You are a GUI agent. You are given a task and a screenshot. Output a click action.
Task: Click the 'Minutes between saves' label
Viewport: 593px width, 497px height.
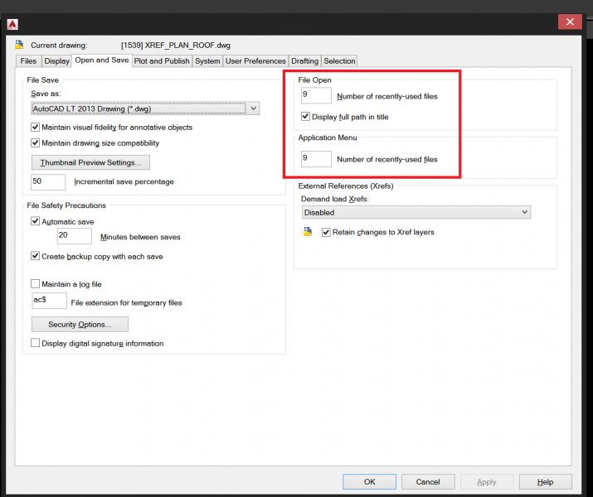tap(140, 237)
